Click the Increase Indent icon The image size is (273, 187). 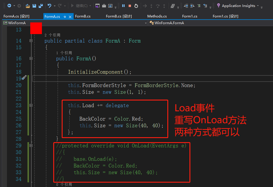[x=192, y=6]
